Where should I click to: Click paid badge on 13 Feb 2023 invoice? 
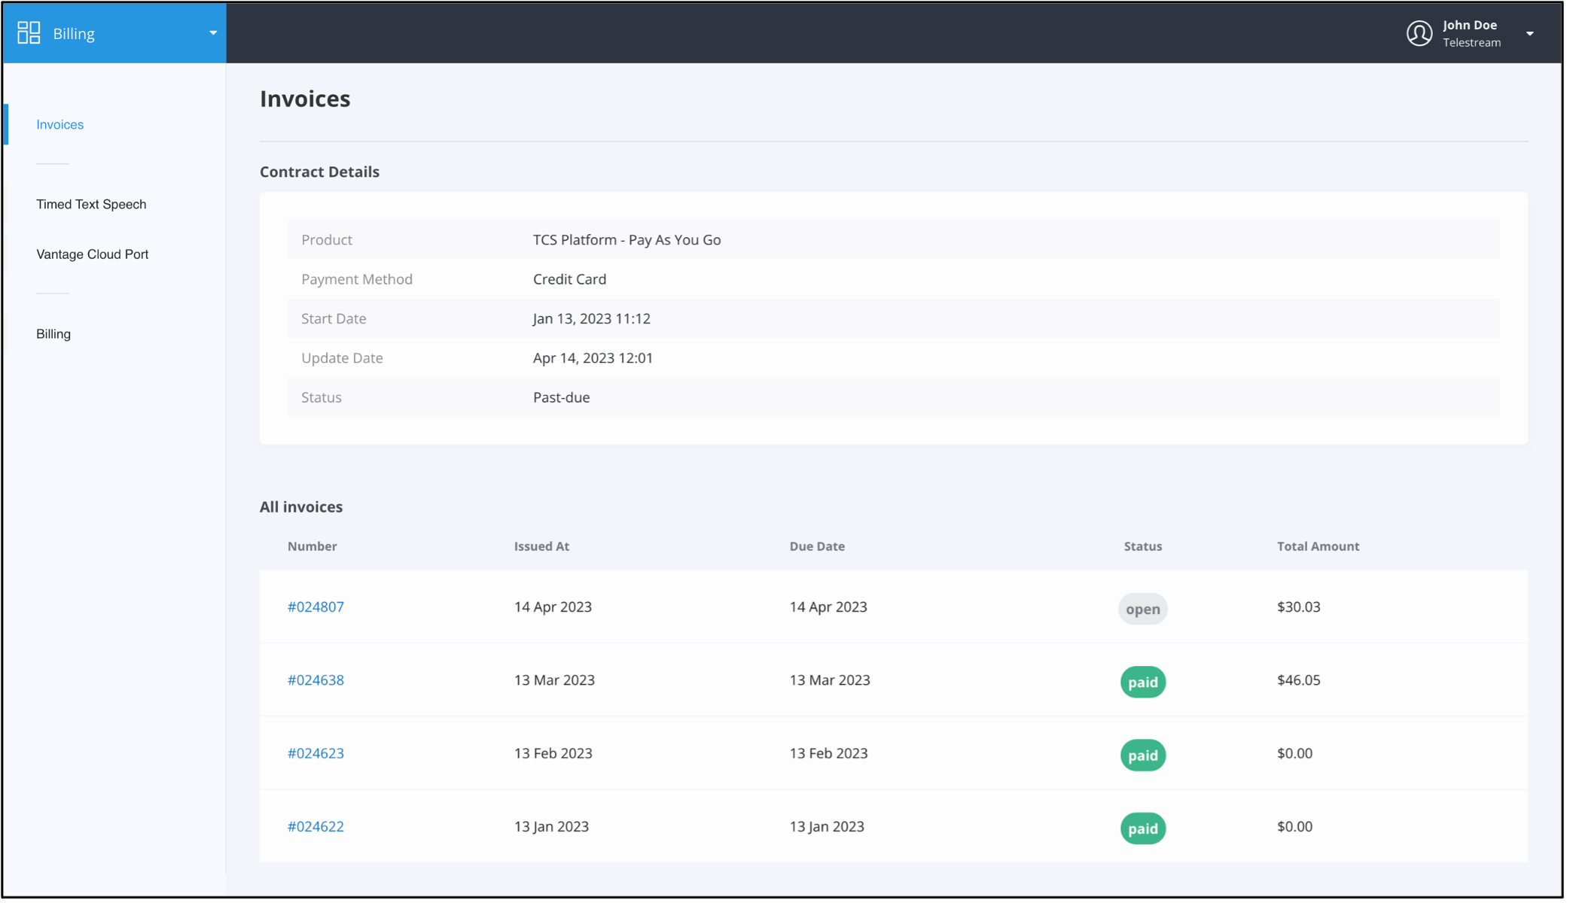pos(1142,755)
